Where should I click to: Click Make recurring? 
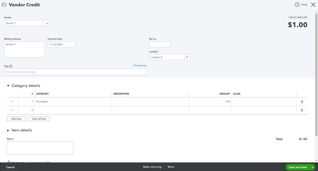(x=152, y=167)
